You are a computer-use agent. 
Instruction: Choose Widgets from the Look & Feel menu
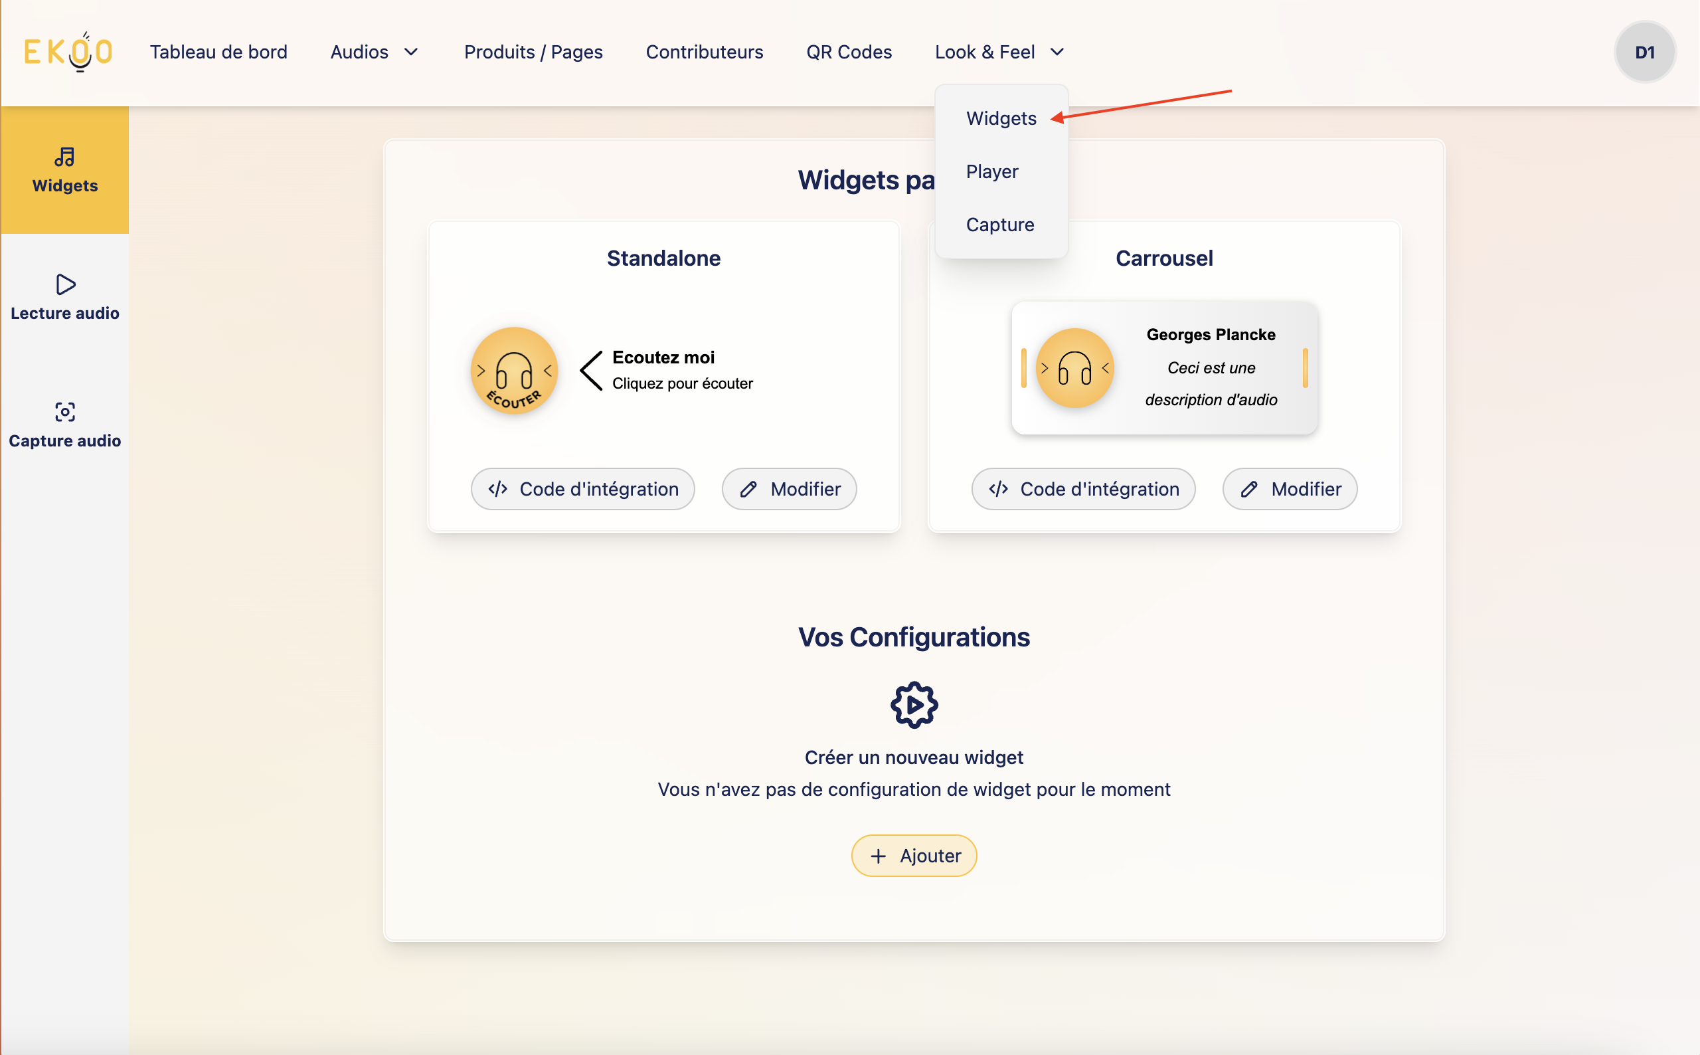coord(1001,119)
